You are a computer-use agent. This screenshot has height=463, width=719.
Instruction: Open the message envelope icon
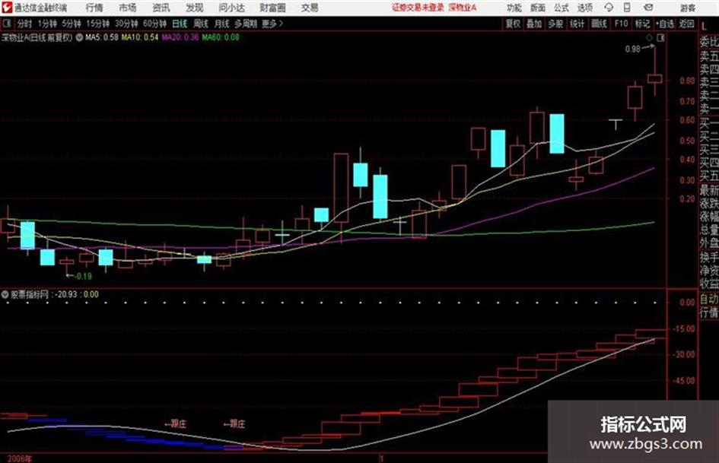coord(648,8)
